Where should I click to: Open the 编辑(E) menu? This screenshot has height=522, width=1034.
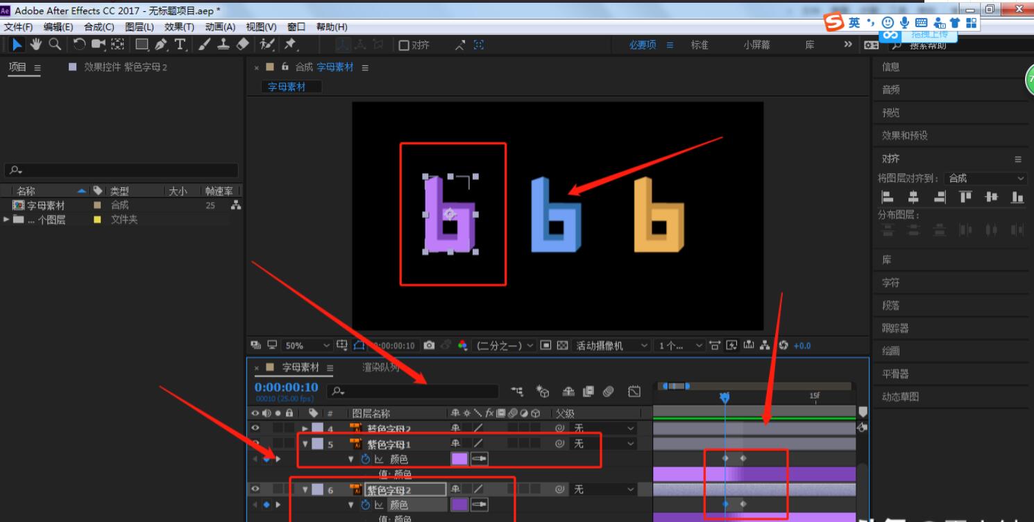tap(58, 27)
